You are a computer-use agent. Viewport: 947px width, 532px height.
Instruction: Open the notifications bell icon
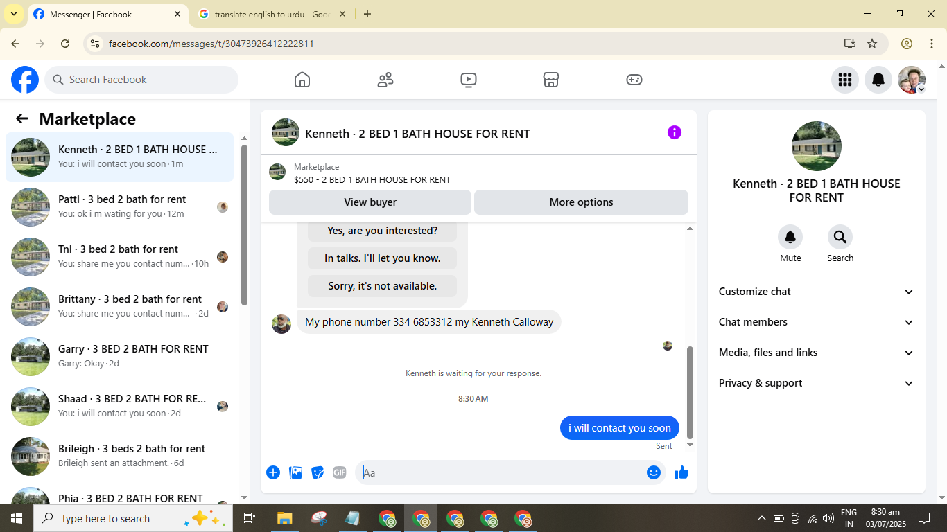[x=878, y=80]
